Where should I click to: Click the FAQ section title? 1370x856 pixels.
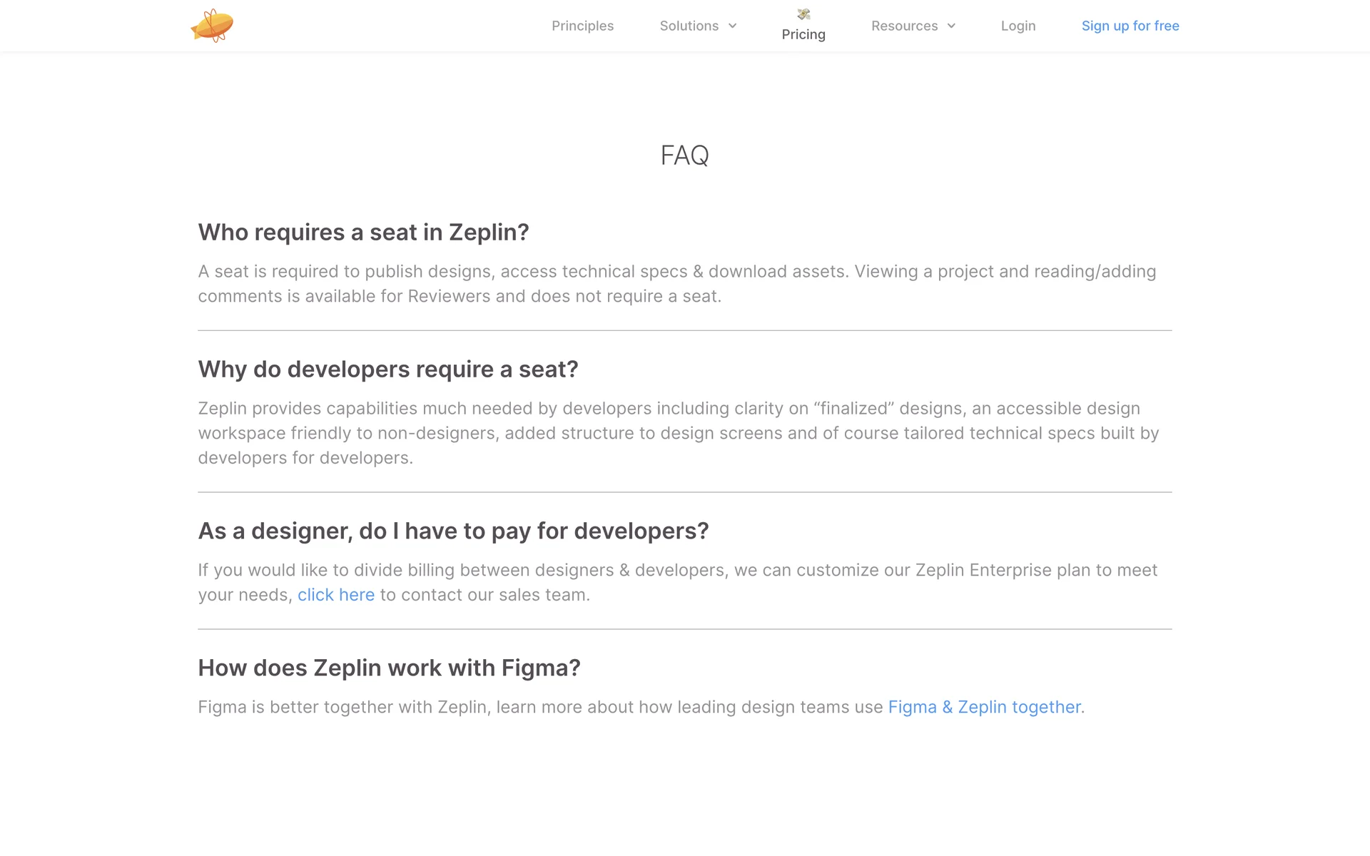point(684,156)
